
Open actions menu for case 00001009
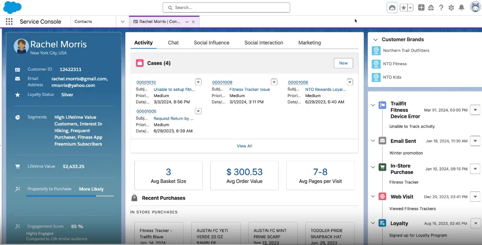(x=274, y=82)
